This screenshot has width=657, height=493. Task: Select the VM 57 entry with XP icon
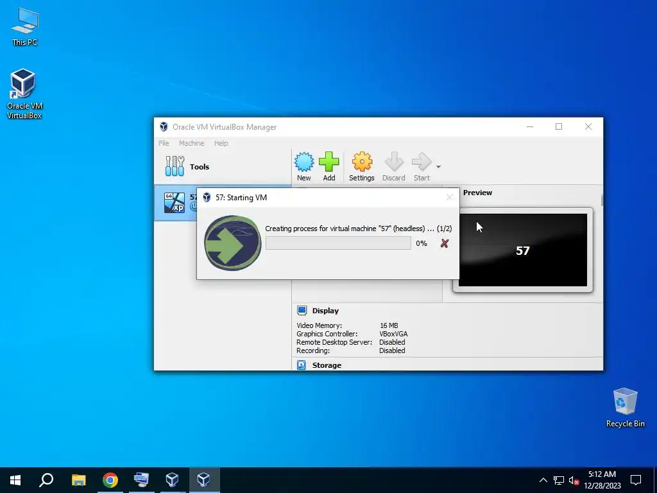pyautogui.click(x=176, y=202)
